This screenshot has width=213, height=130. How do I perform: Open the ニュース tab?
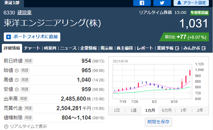(68, 48)
